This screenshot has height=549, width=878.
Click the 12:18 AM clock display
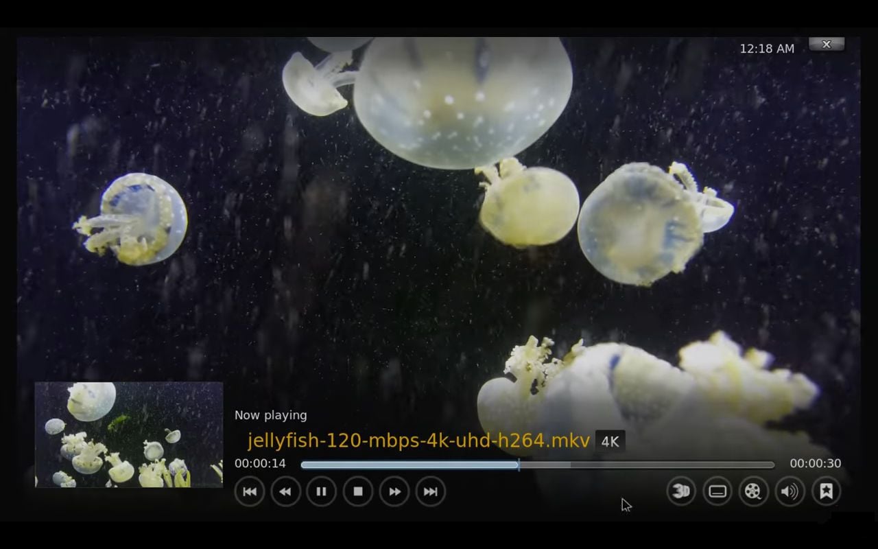(766, 48)
